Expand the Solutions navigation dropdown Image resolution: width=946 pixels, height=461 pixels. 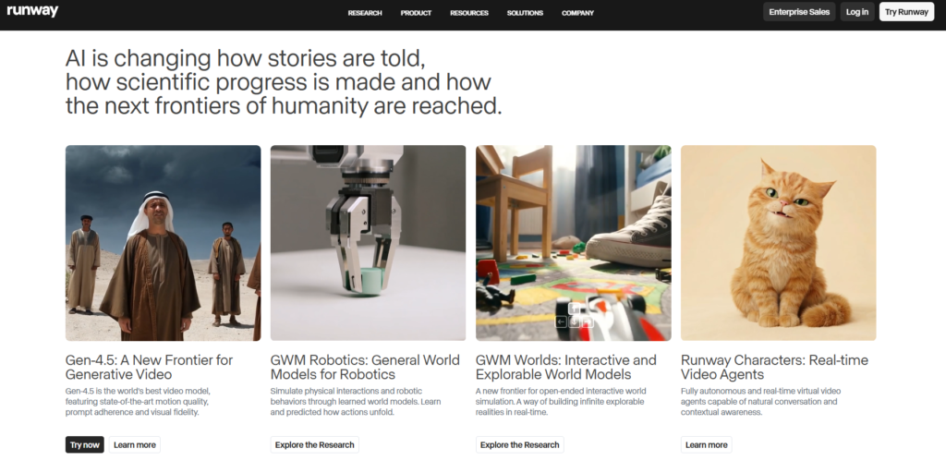[x=525, y=13]
